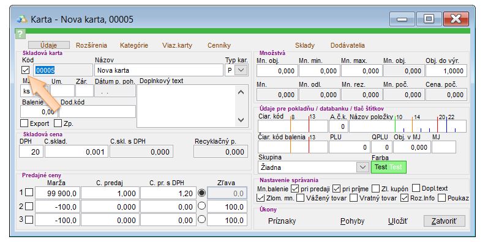Image resolution: width=488 pixels, height=242 pixels.
Task: Enable the Export checkbox
Action: pos(24,123)
